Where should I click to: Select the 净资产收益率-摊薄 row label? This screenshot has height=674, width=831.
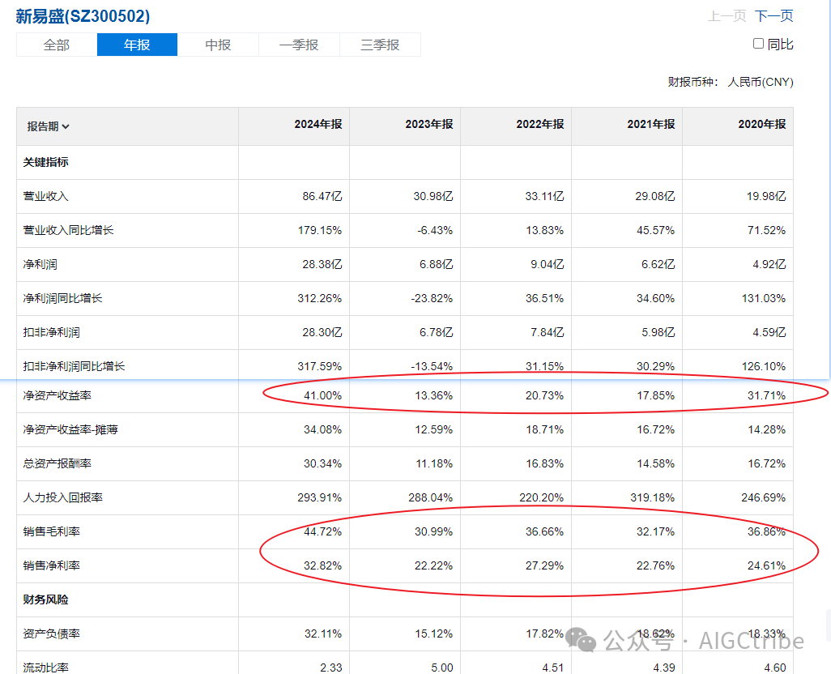[70, 429]
